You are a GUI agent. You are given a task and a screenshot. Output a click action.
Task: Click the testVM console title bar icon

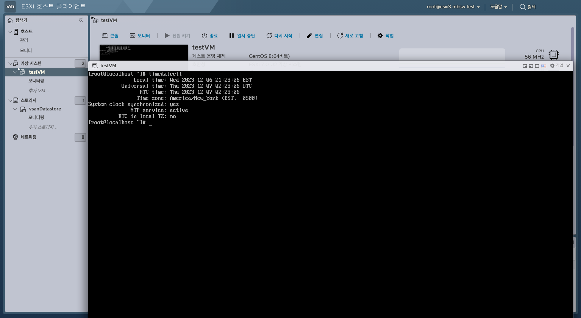pos(95,66)
